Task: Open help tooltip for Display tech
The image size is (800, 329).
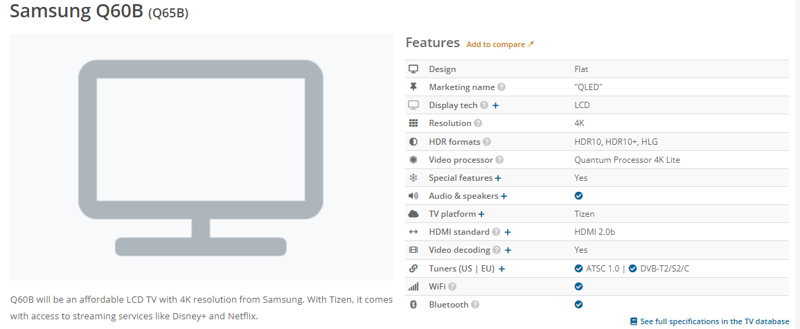Action: pos(483,105)
